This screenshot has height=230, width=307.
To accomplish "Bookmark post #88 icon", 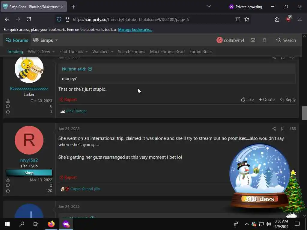I will (x=282, y=128).
